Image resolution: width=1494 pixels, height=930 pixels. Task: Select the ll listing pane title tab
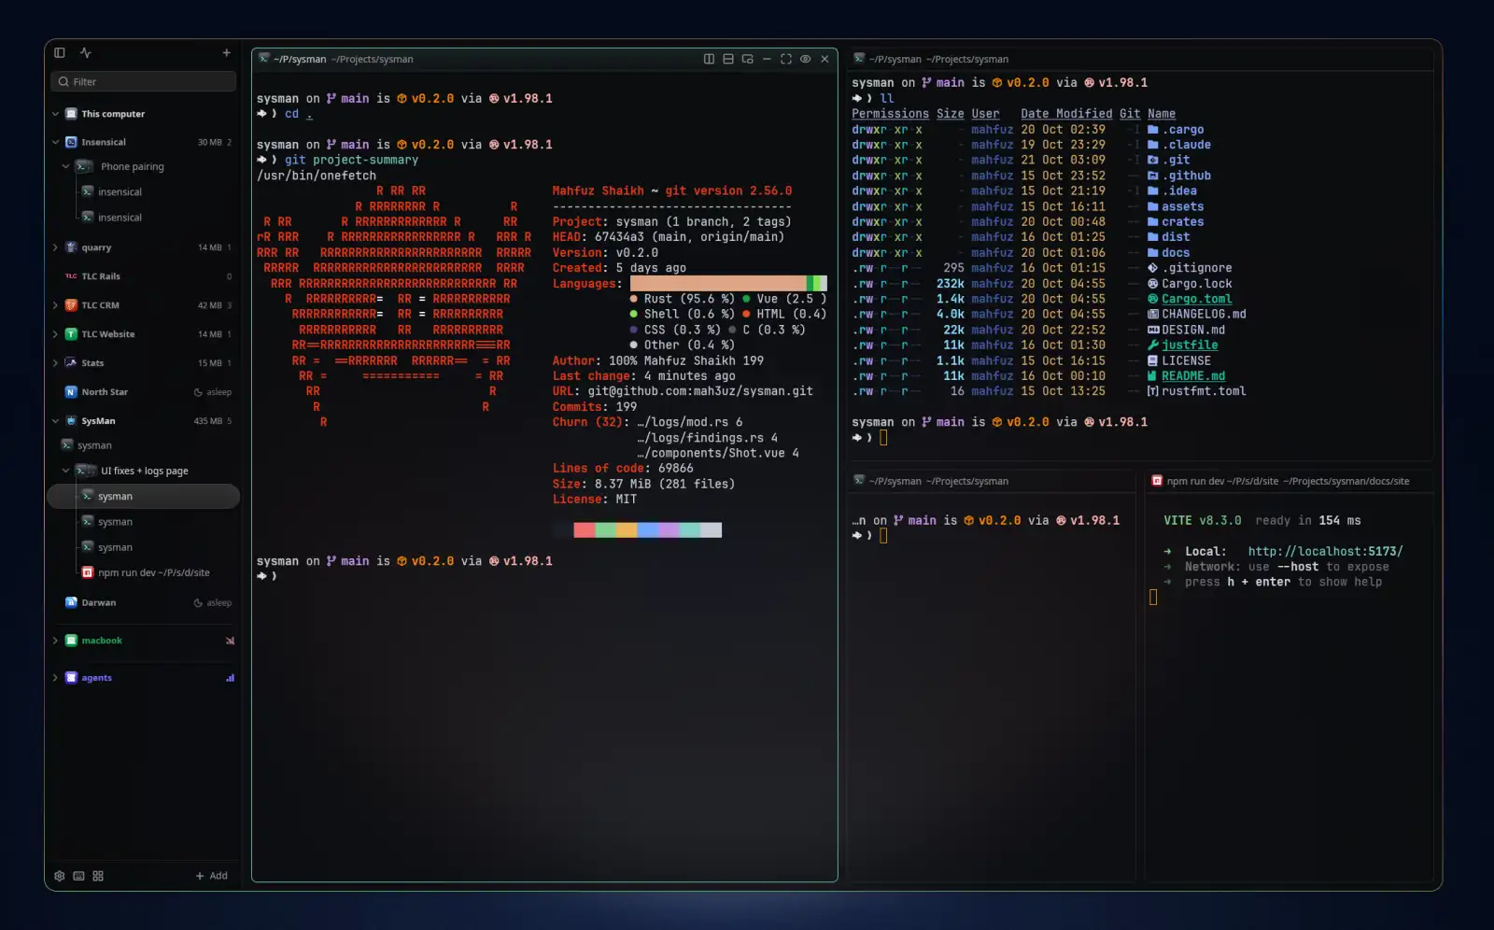click(x=931, y=59)
